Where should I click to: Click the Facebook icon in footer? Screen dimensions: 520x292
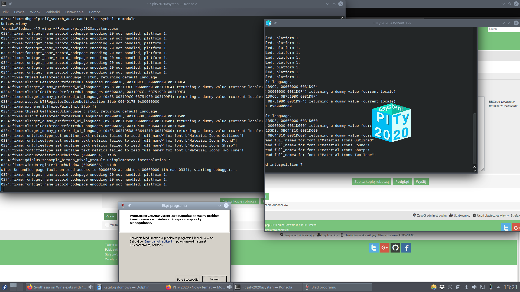[x=406, y=248]
